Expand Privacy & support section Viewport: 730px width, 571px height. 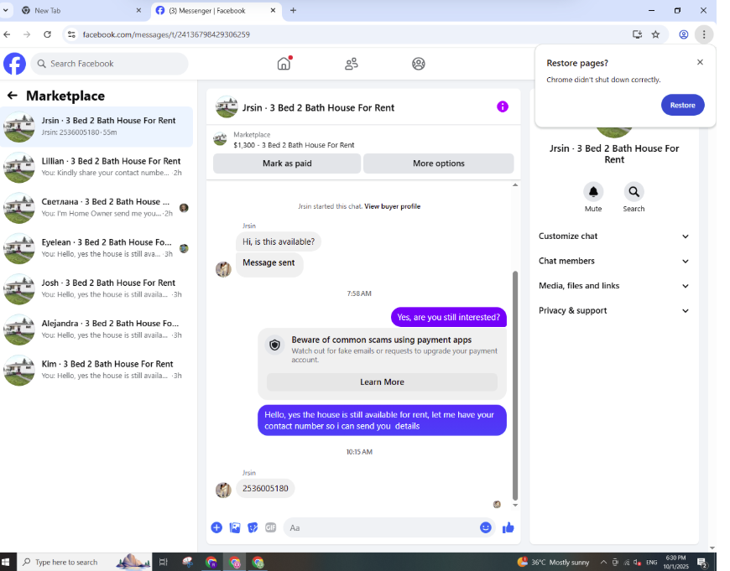614,310
